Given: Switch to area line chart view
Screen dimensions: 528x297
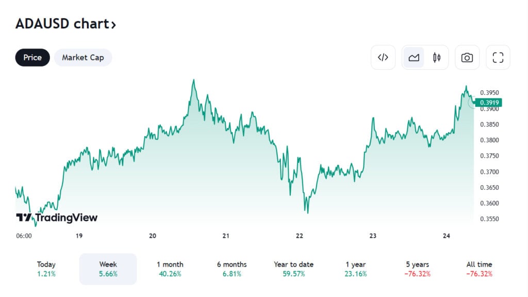Looking at the screenshot, I should pyautogui.click(x=414, y=57).
